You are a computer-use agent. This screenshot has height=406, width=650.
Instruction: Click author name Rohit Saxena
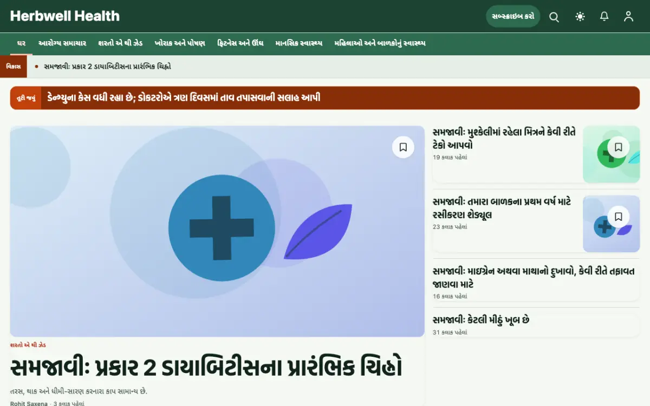[29, 403]
